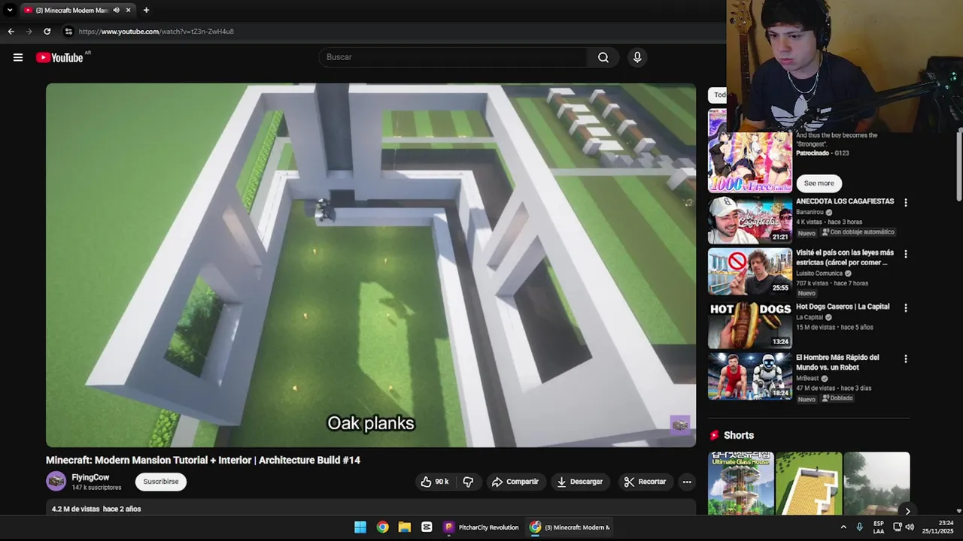
Task: Open the ANECDOTA LOS CAGAFIESTAS title
Action: (845, 201)
